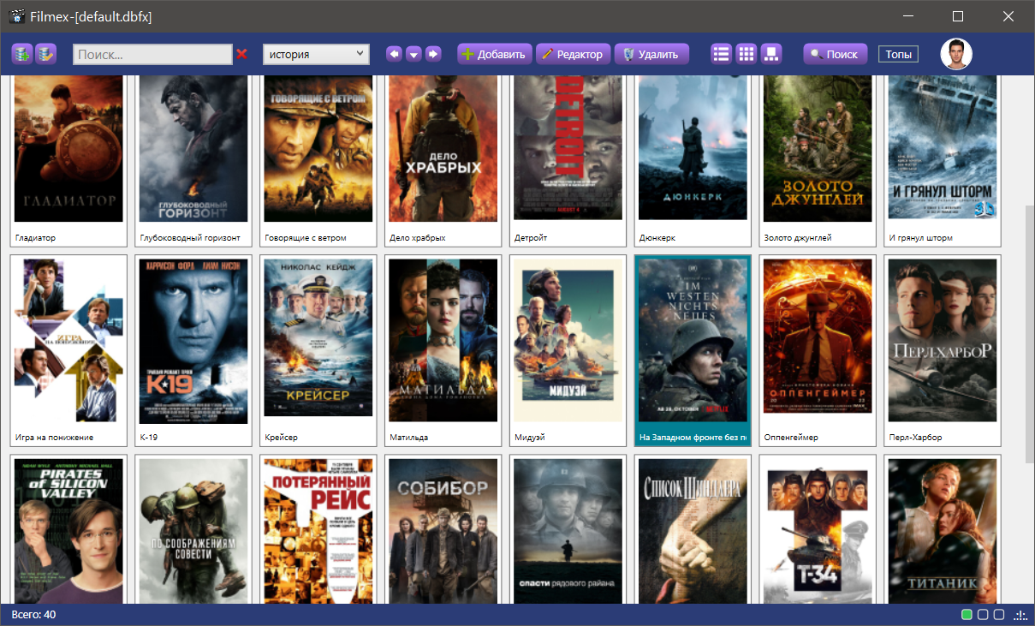This screenshot has height=626, width=1035.
Task: Select the Собибор movie poster
Action: pos(443,531)
